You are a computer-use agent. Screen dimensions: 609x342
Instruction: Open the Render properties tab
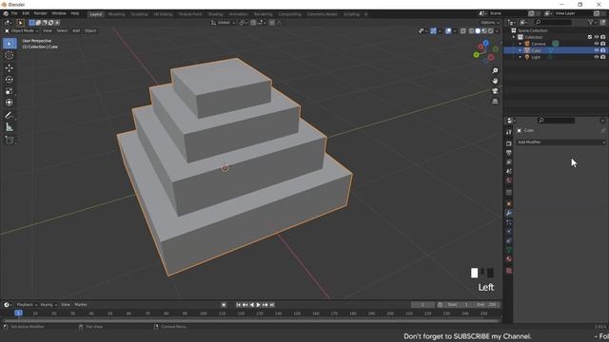tap(509, 143)
